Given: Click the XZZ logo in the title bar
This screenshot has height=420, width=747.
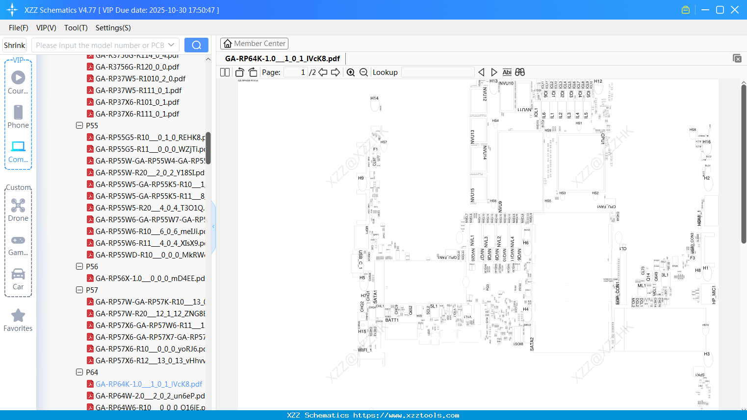Looking at the screenshot, I should pyautogui.click(x=12, y=10).
